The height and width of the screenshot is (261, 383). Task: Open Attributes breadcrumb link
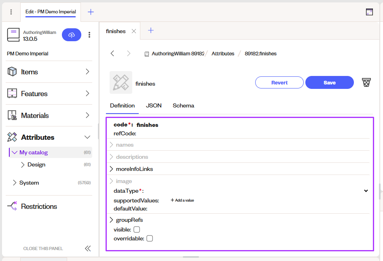tap(223, 53)
